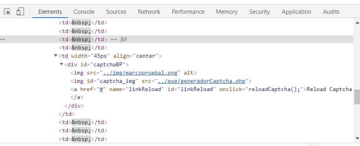The image size is (360, 146).
Task: Collapse the div captchaBP node
Action: click(x=61, y=64)
